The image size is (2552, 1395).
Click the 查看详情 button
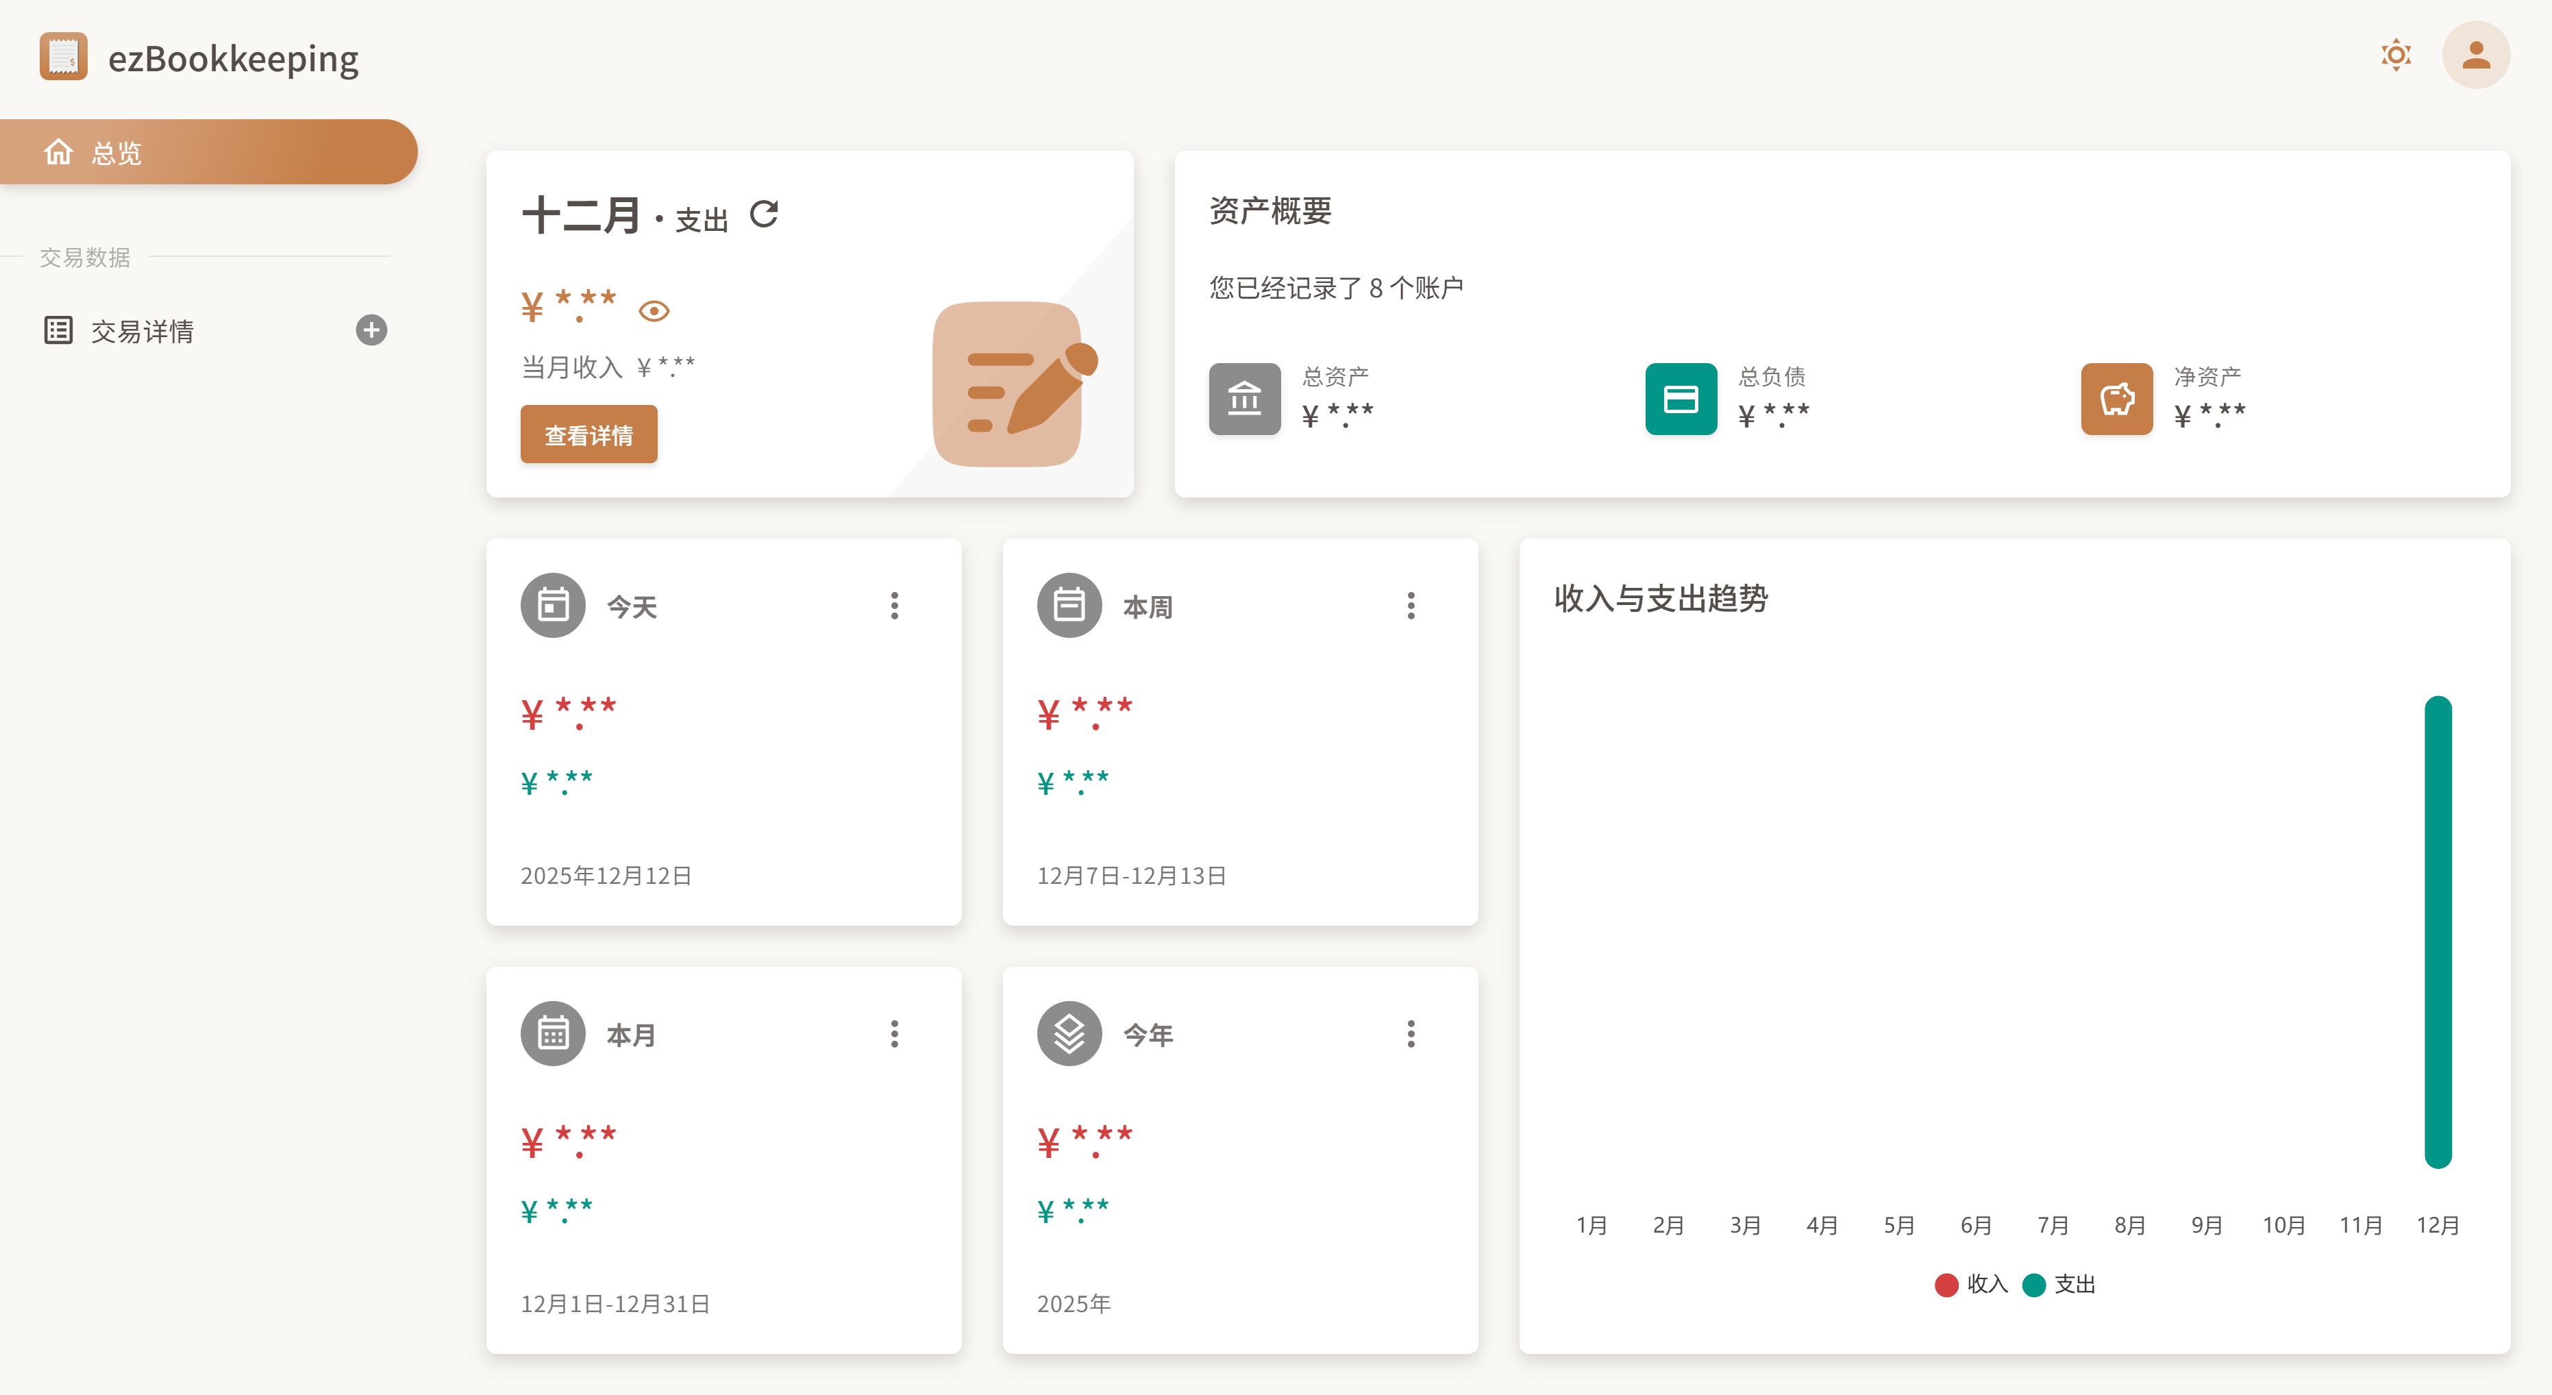tap(589, 434)
